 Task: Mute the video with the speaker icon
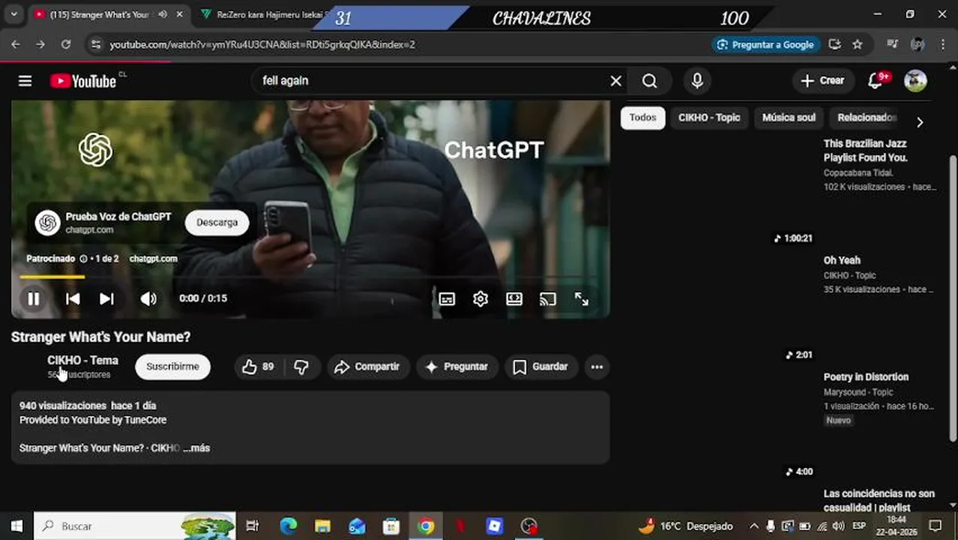tap(148, 298)
